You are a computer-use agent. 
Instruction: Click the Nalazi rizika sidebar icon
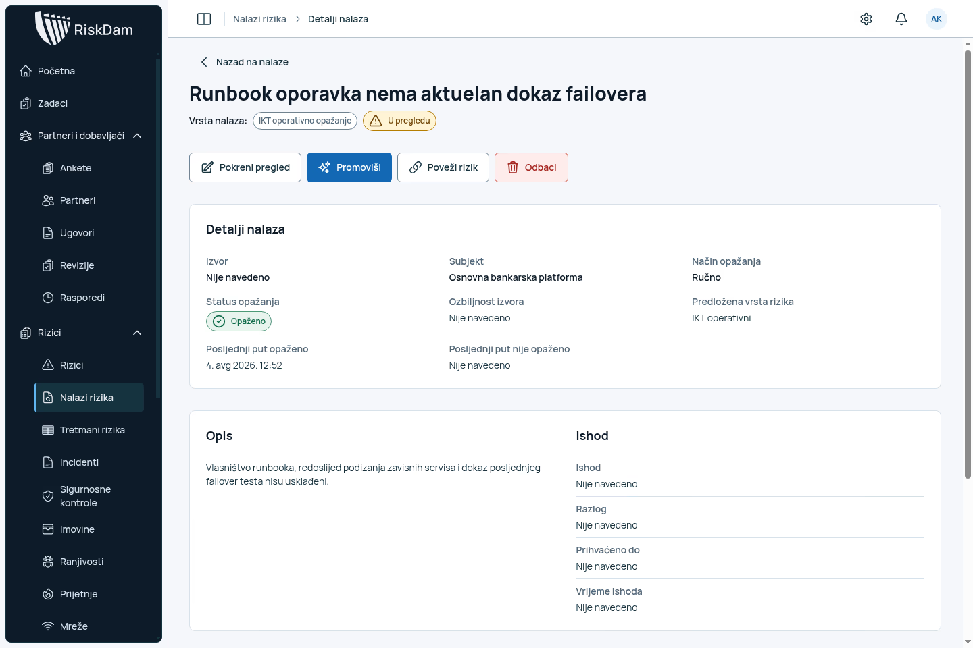pyautogui.click(x=48, y=398)
